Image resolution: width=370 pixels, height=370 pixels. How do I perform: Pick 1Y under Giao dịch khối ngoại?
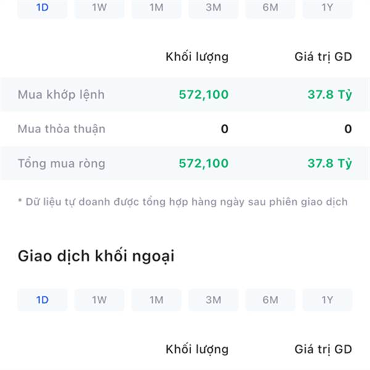[327, 300]
